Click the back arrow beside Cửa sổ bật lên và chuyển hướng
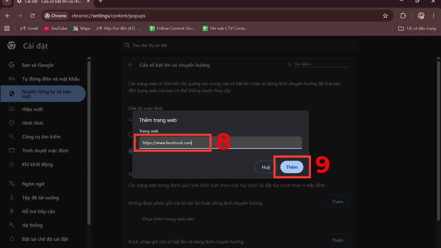 click(x=130, y=65)
